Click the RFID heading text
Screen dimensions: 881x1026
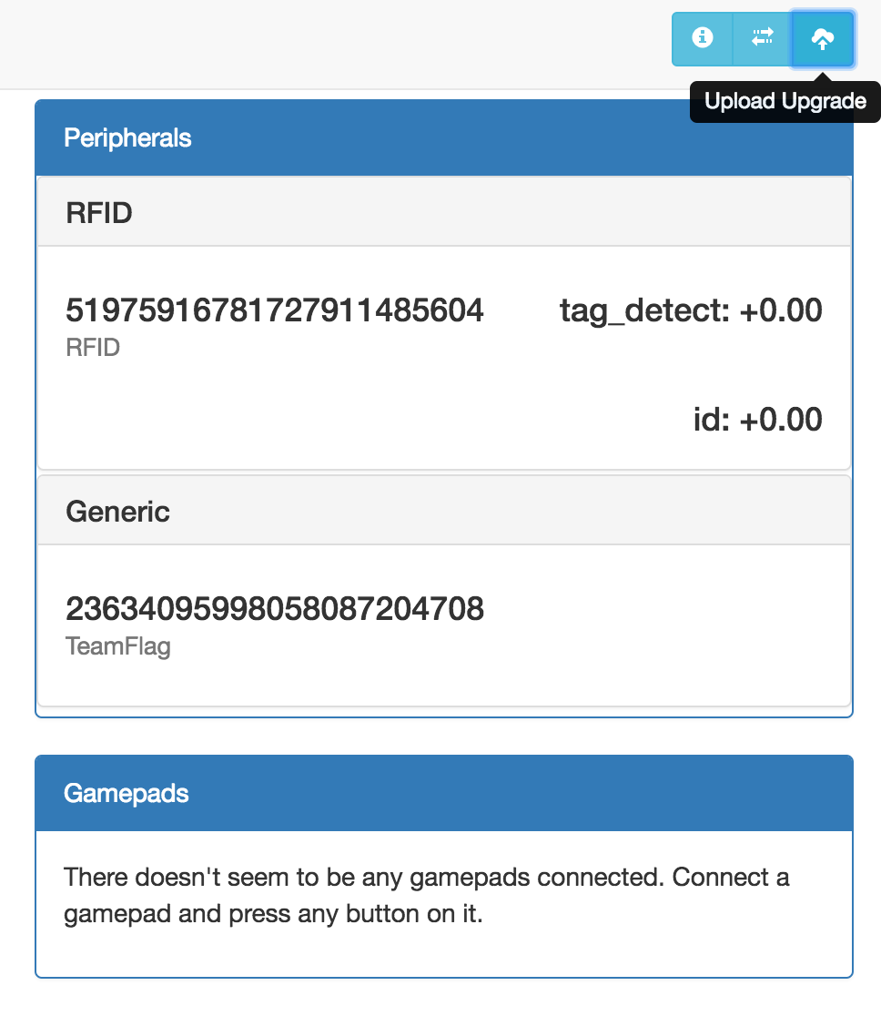tap(99, 213)
